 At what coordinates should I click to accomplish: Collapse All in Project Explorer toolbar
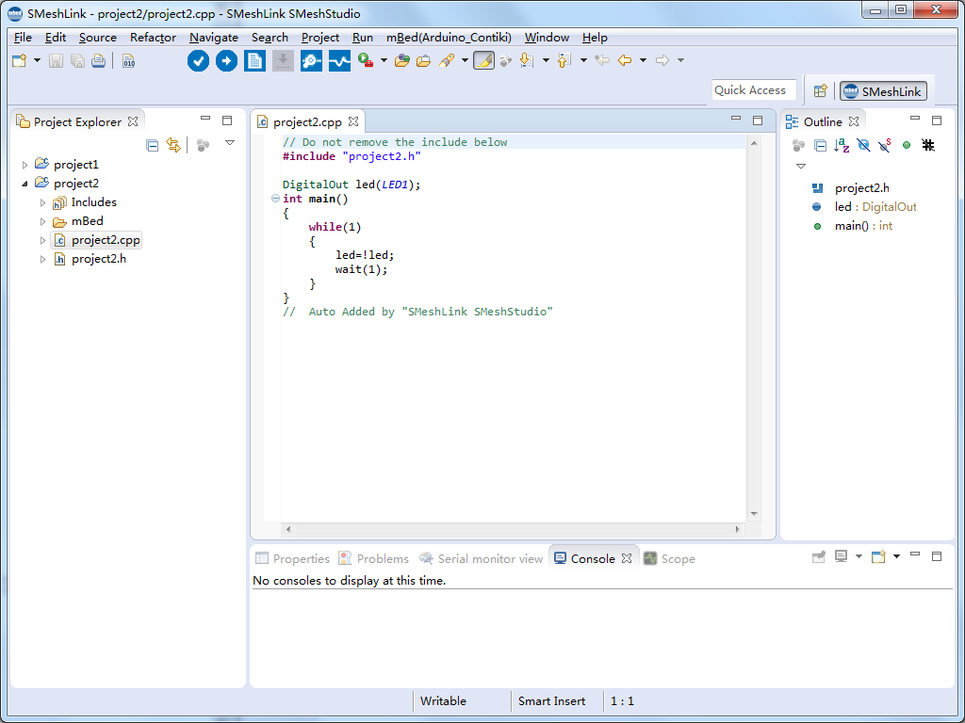pos(152,145)
